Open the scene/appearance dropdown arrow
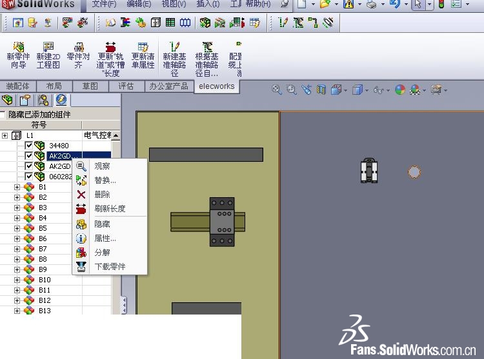Screen dimensions: 484x359 click(x=424, y=90)
